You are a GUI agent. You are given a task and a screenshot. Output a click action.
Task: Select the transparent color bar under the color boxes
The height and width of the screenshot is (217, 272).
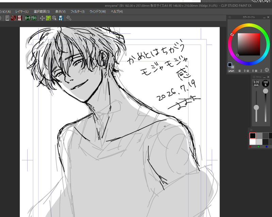pyautogui.click(x=231, y=71)
